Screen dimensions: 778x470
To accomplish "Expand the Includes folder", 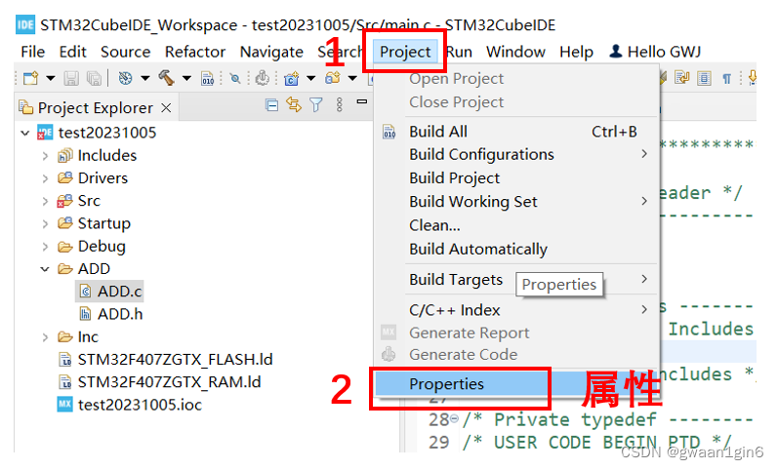I will tap(45, 156).
